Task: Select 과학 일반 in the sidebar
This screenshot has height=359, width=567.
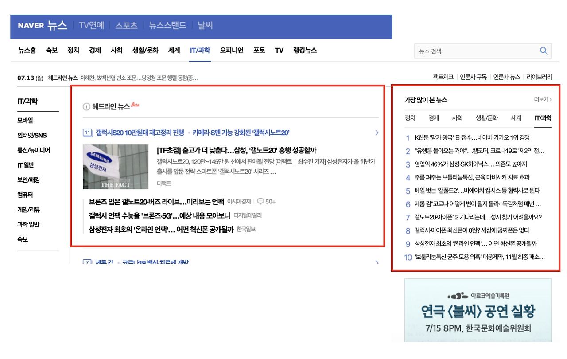Action: (28, 224)
